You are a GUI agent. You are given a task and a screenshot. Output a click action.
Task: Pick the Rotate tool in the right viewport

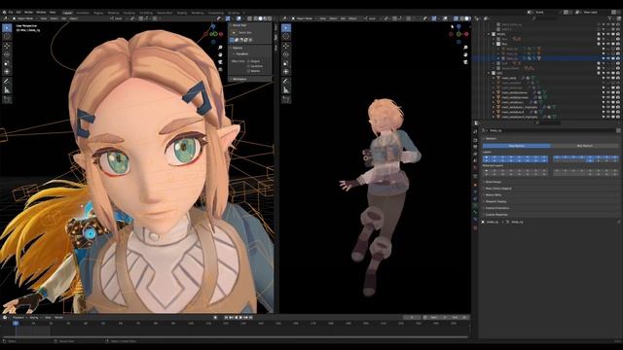click(286, 54)
